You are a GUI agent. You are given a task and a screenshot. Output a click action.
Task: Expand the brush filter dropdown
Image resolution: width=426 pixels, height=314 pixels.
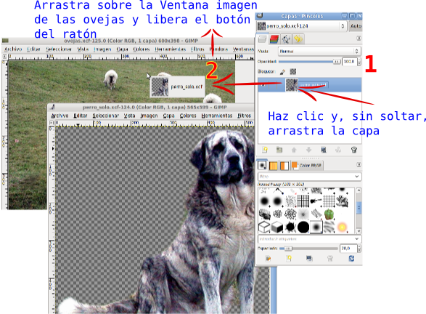[309, 177]
